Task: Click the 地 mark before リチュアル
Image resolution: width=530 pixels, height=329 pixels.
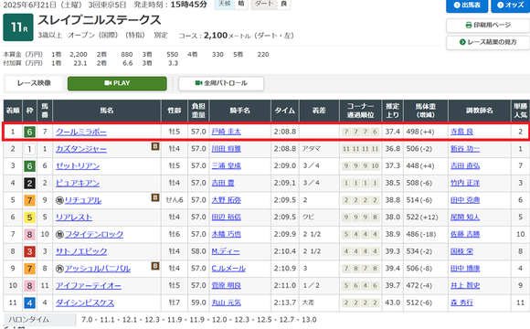Action: click(59, 200)
